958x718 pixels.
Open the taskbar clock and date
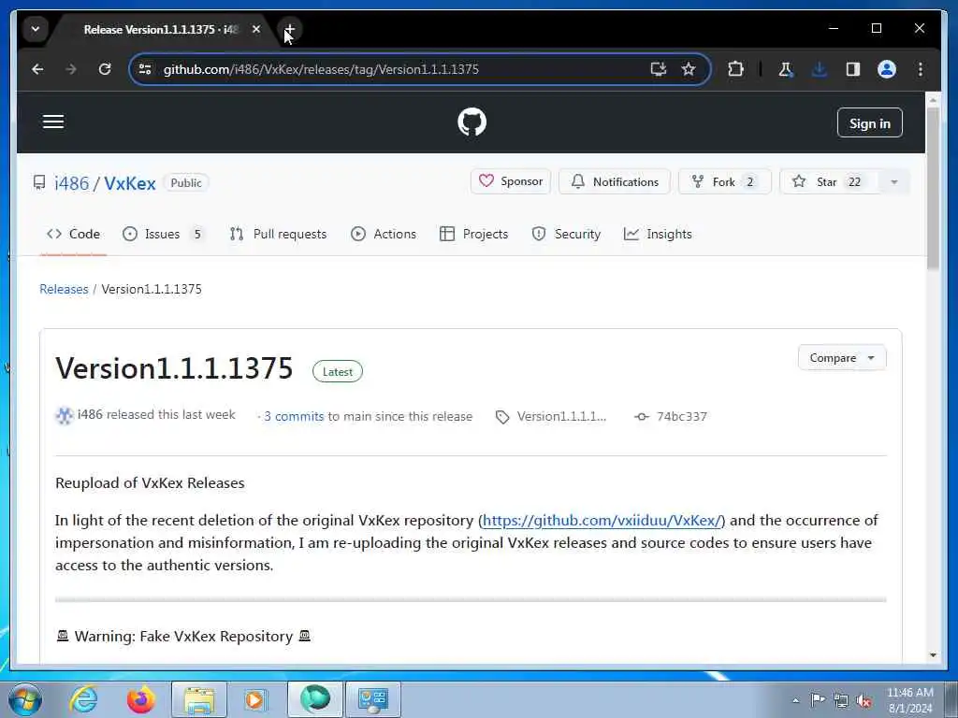coord(909,699)
